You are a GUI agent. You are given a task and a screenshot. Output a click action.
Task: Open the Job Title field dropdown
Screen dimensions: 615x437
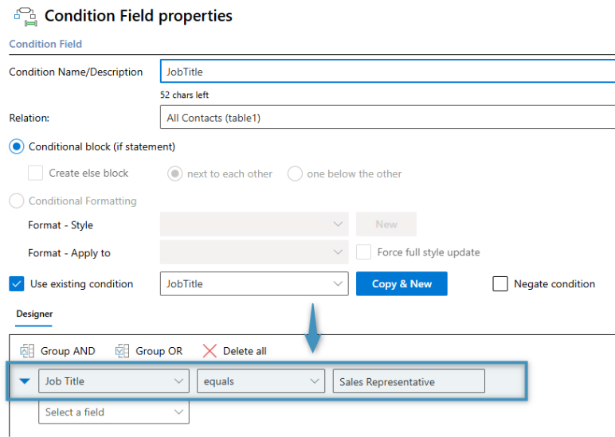114,381
